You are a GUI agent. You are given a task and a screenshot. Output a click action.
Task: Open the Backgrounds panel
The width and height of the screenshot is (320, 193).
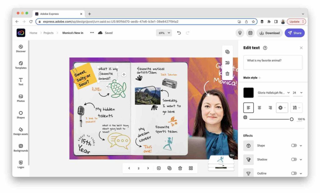[x=21, y=147]
